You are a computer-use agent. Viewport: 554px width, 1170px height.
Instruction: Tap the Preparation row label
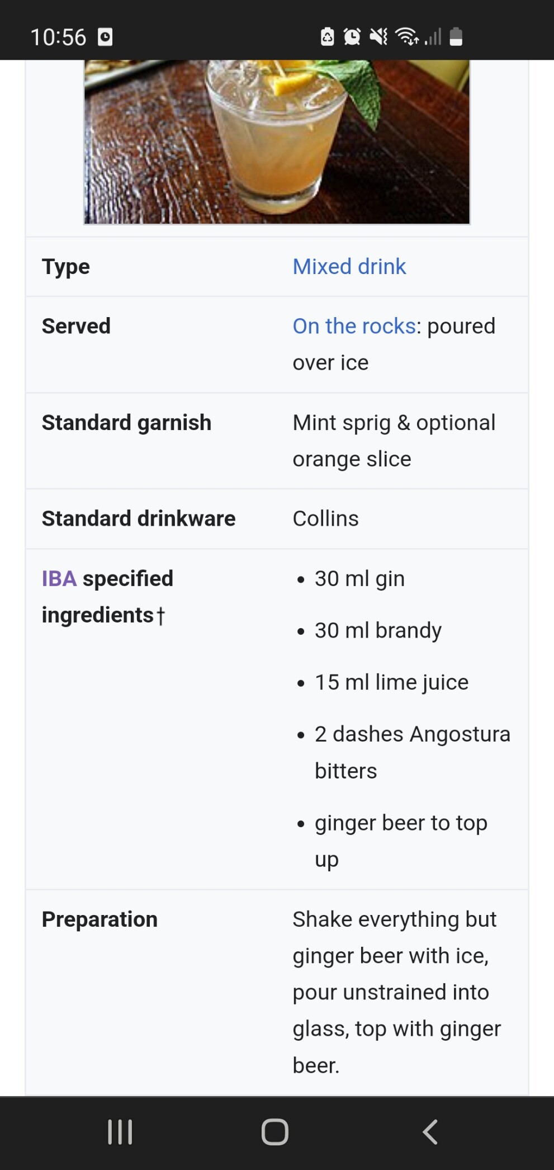click(100, 919)
